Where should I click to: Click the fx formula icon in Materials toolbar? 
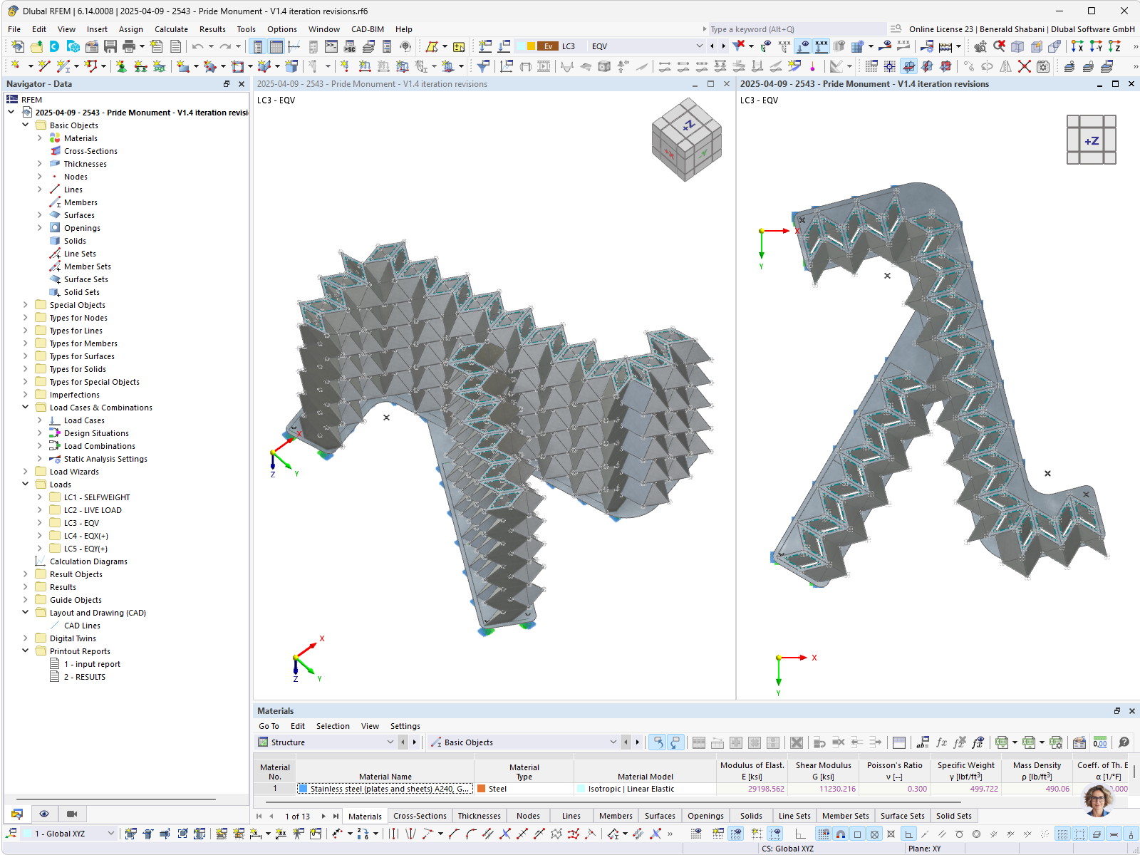point(941,742)
